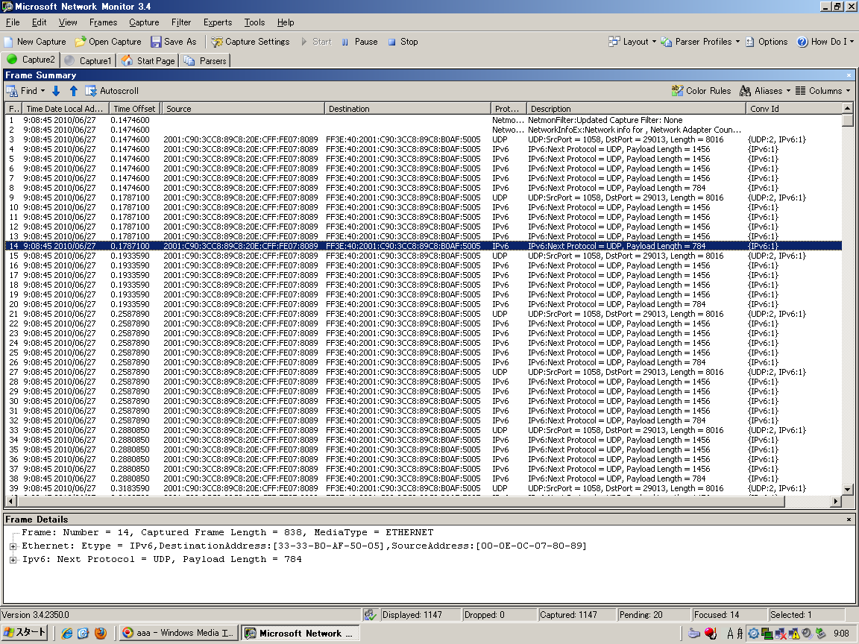Click the frame list scrollbar down arrow
This screenshot has width=859, height=644.
[x=848, y=490]
